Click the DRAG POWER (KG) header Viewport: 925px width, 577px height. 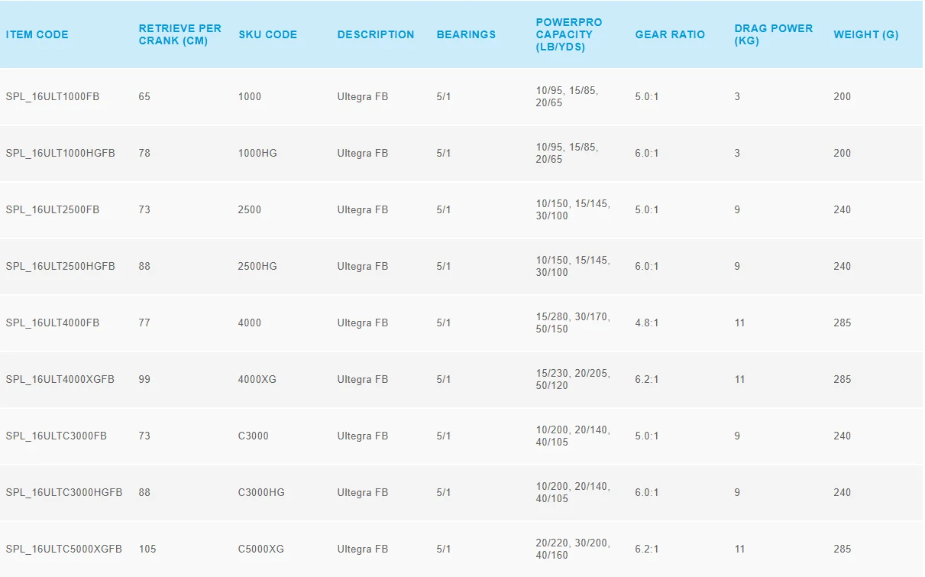774,34
